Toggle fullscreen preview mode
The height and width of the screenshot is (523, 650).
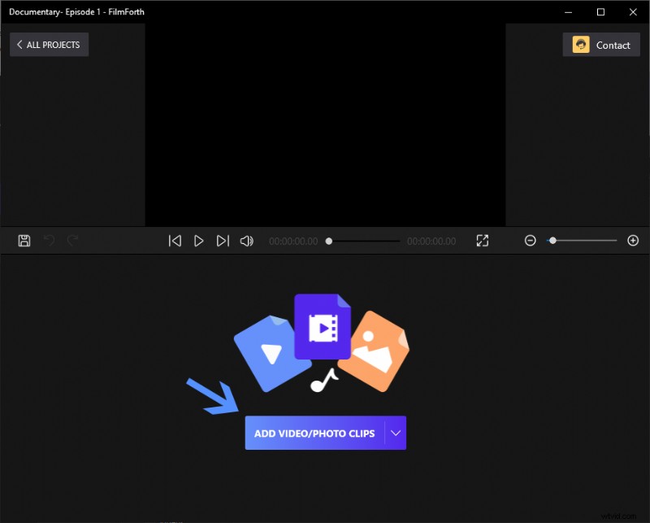[x=483, y=240]
